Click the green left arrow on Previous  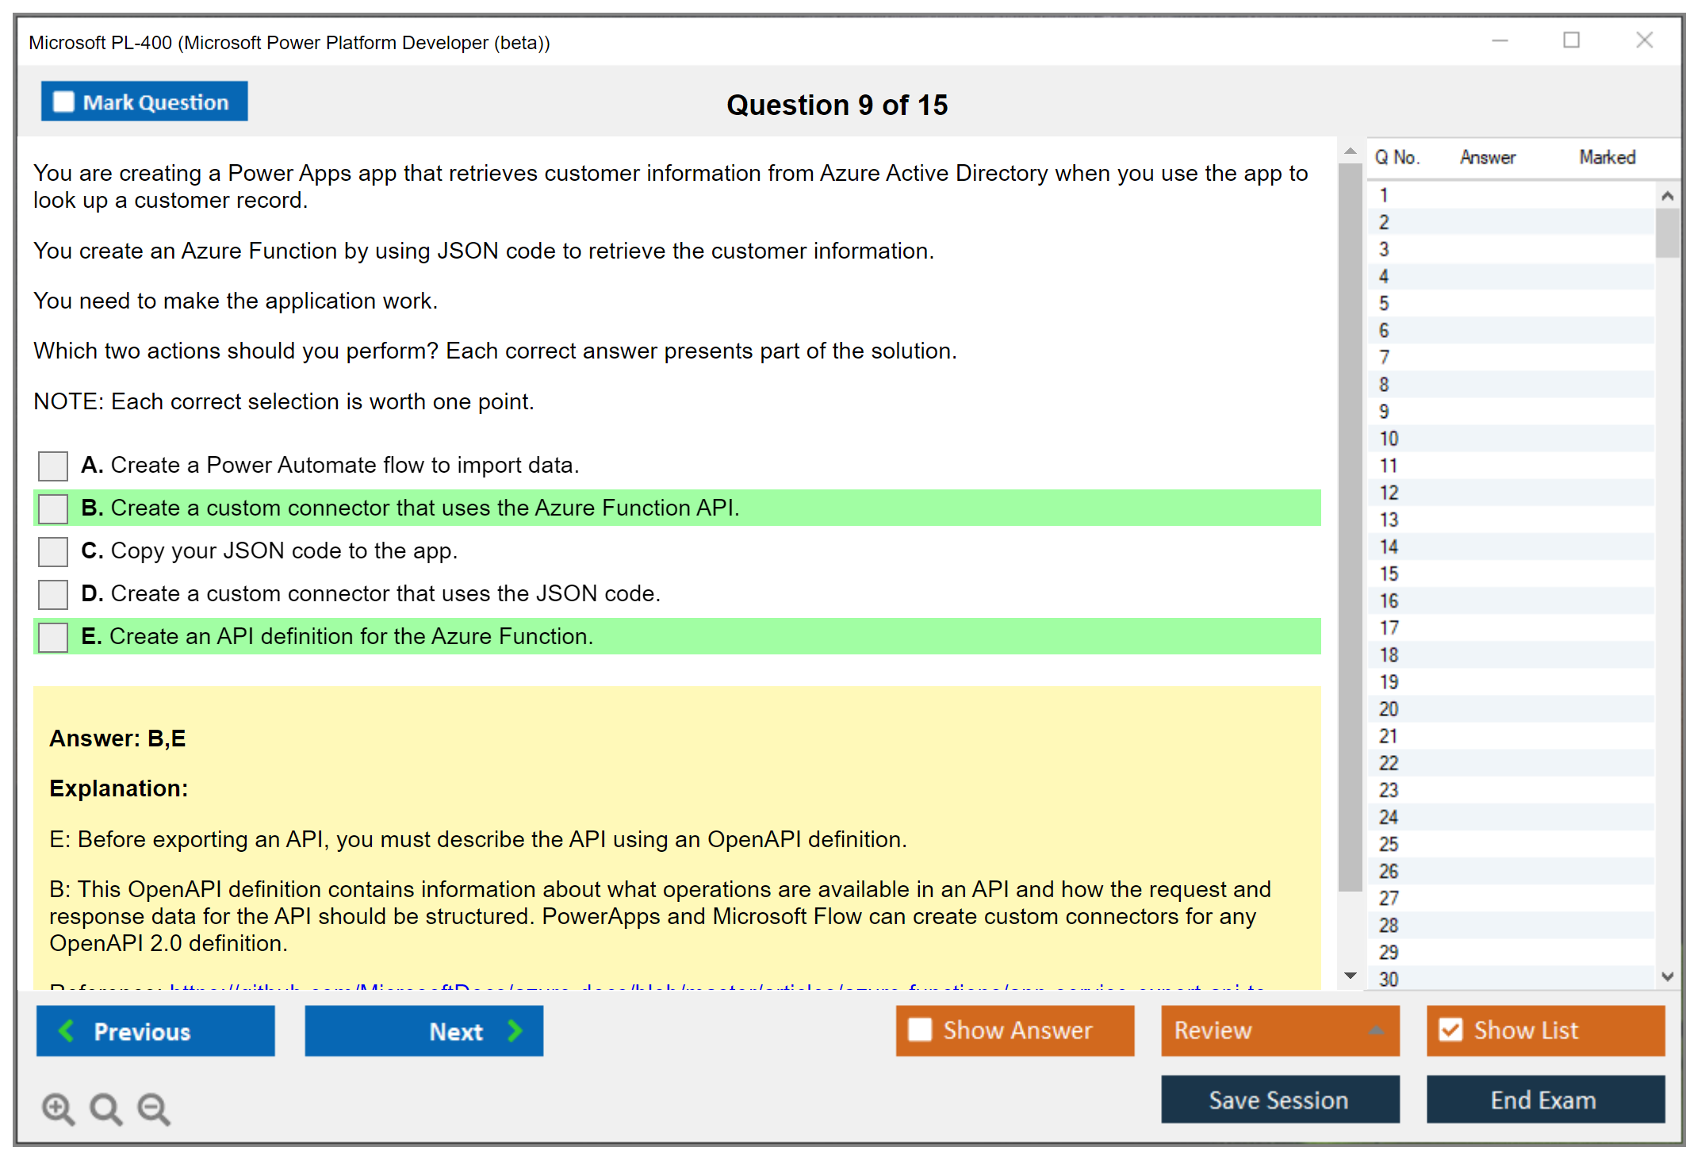(x=67, y=1030)
